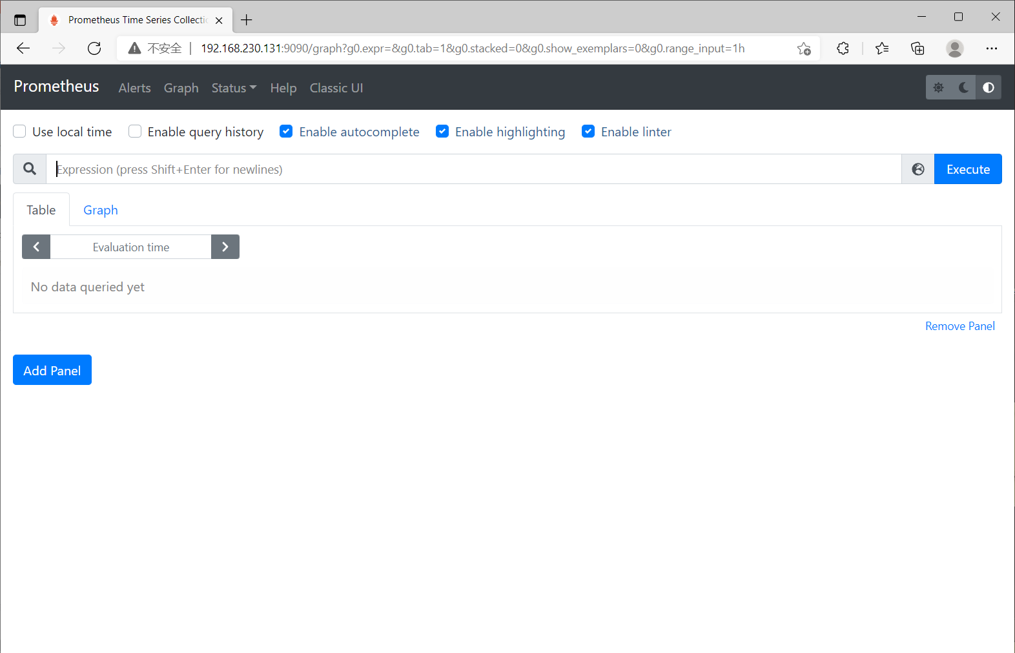Open the Favorites list icon
This screenshot has width=1015, height=653.
[x=882, y=48]
